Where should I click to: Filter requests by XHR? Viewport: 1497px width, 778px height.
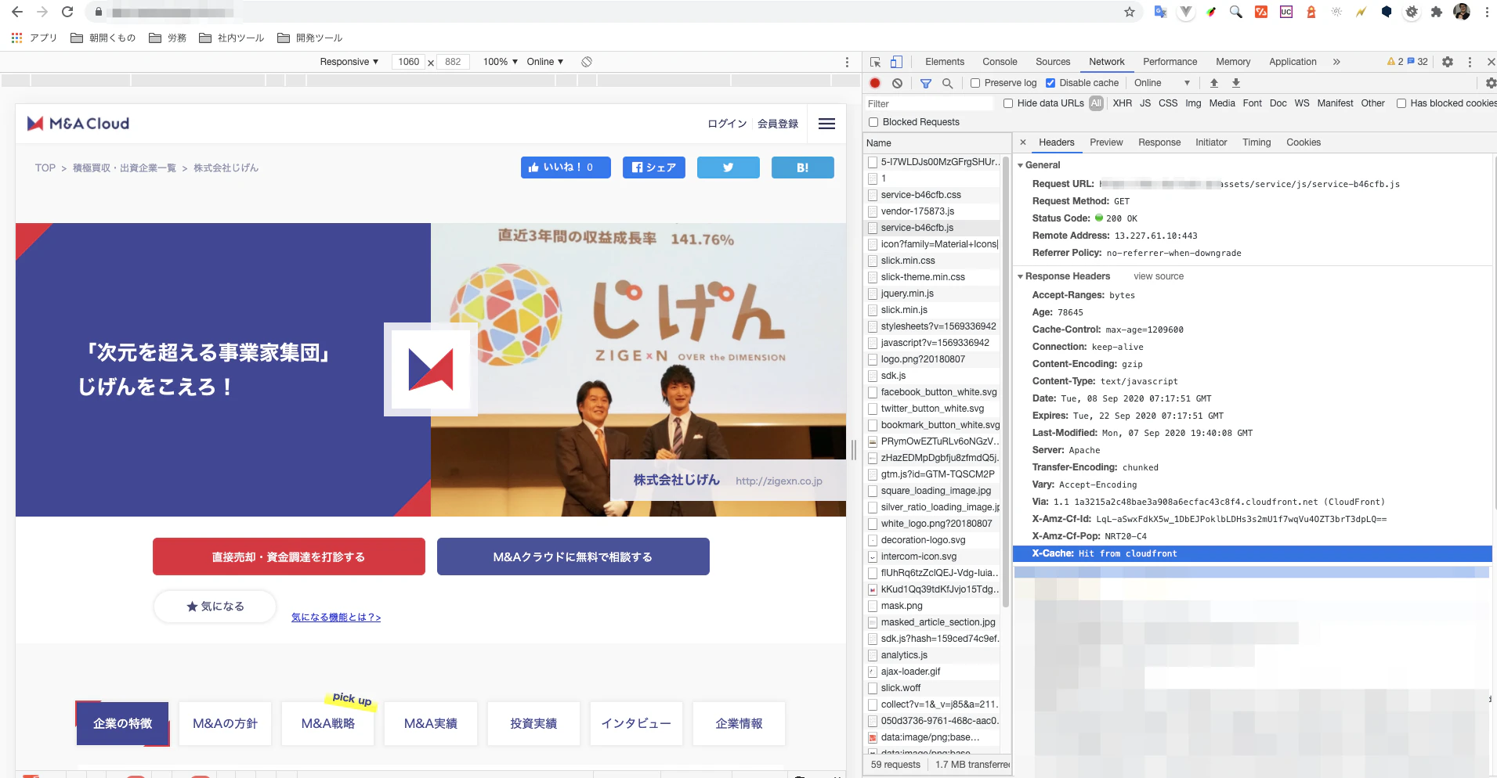1122,103
